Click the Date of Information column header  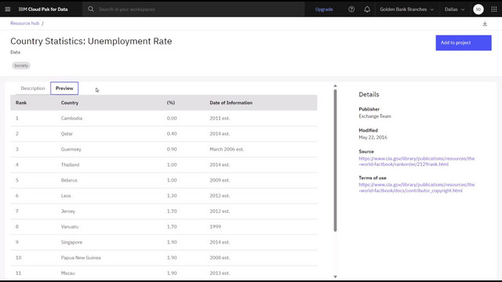pyautogui.click(x=231, y=103)
